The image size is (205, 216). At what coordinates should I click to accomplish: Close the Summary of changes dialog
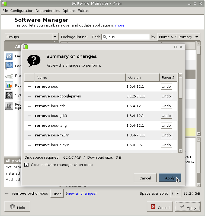181,47
